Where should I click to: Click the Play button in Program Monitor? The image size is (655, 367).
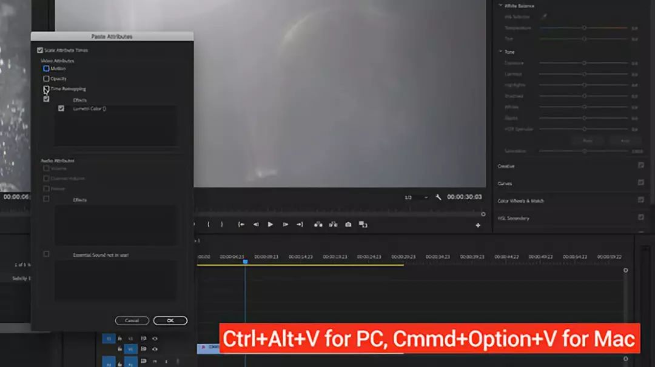coord(270,224)
